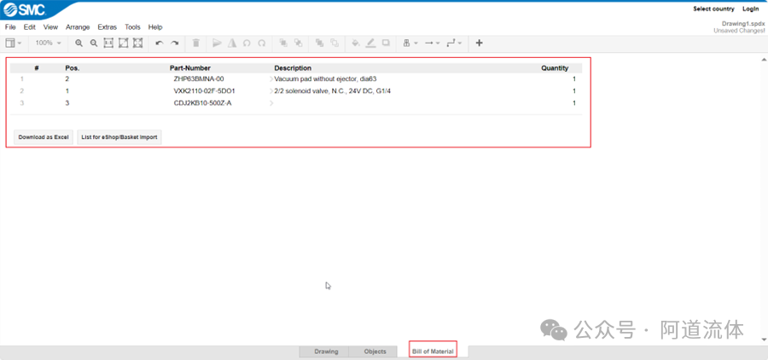The height and width of the screenshot is (360, 768).
Task: Click the rotate clockwise icon
Action: [x=262, y=44]
